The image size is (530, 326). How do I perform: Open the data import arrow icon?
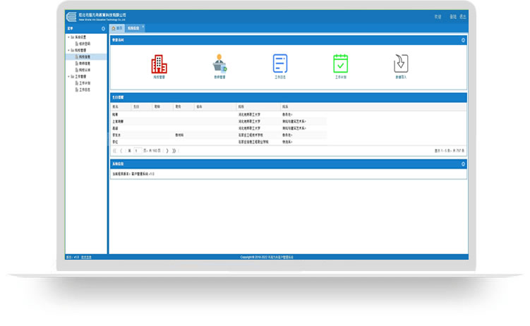click(402, 64)
